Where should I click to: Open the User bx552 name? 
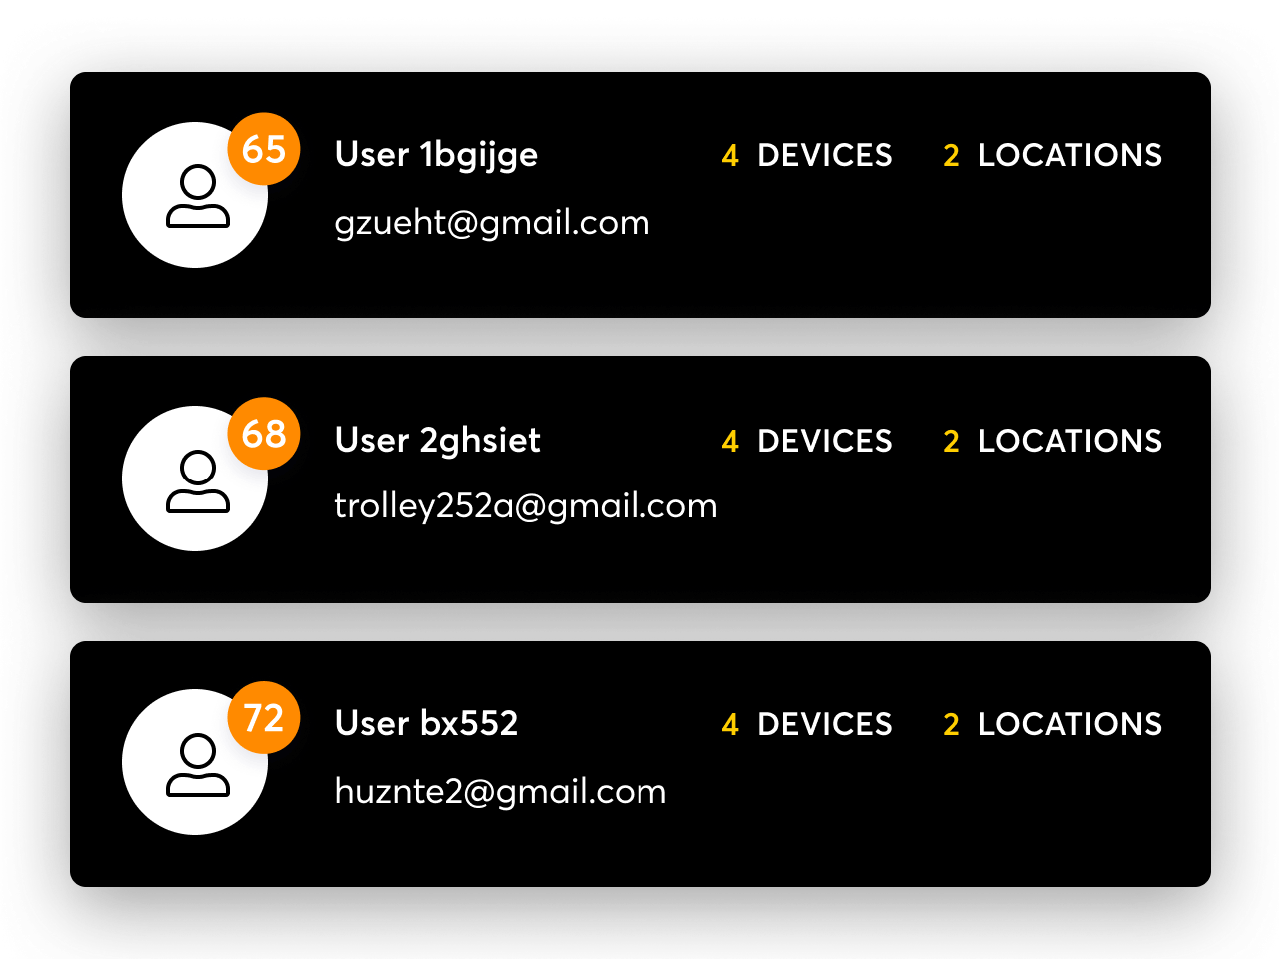point(427,723)
